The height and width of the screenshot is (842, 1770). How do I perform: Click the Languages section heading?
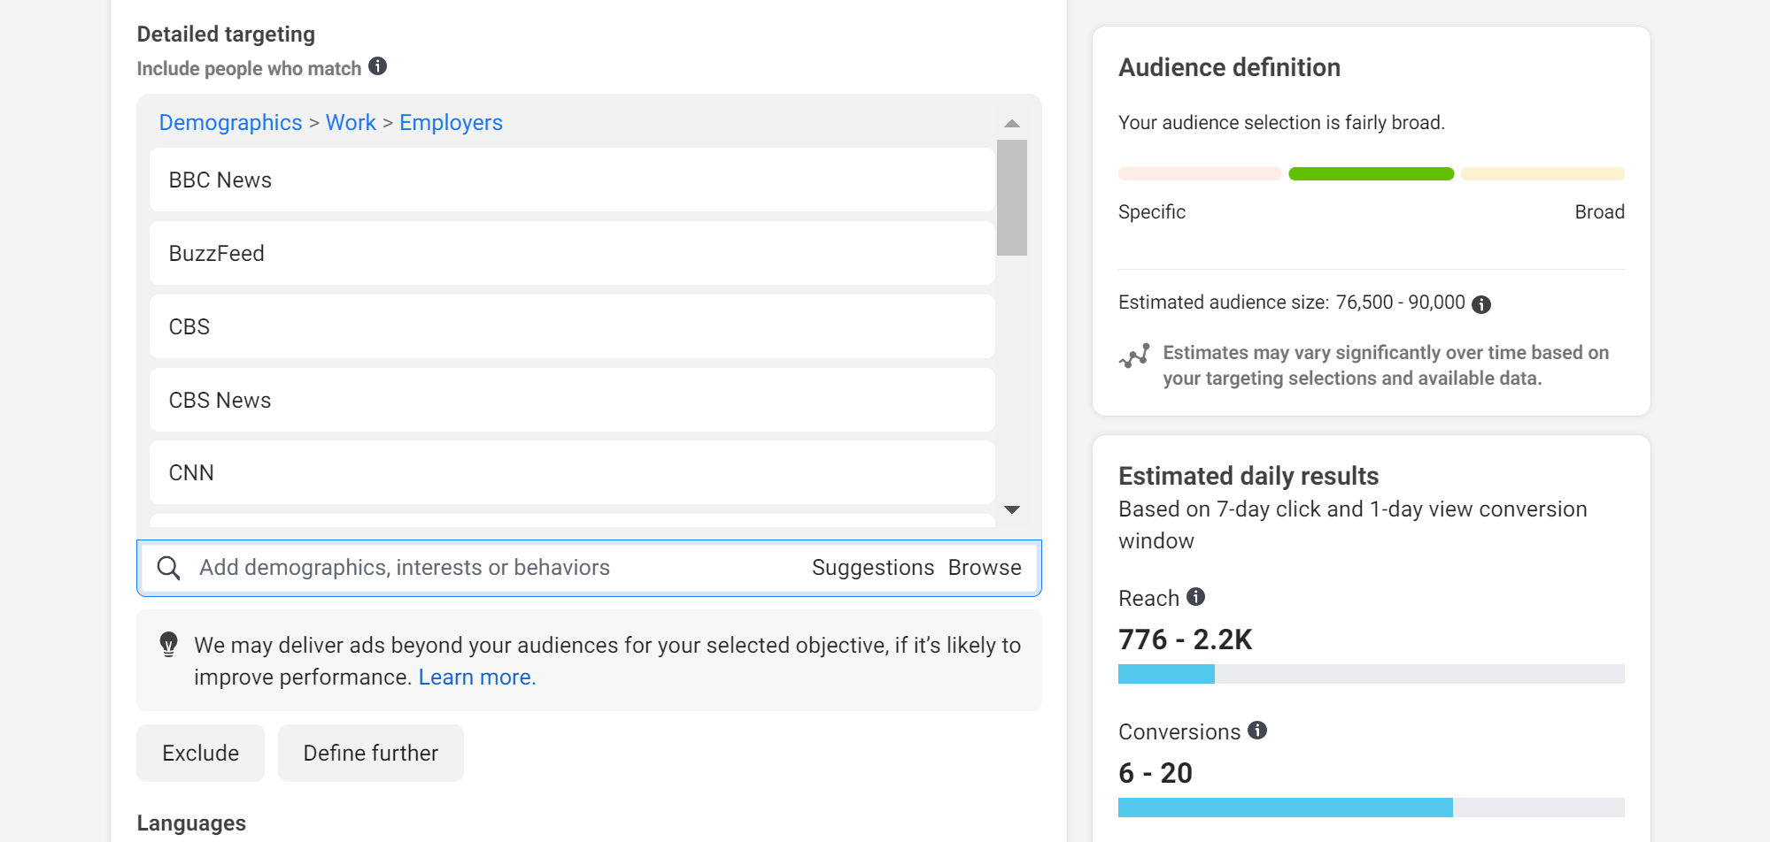[191, 823]
